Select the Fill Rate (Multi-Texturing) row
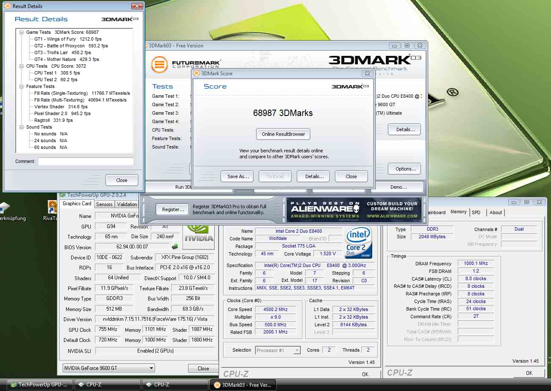The height and width of the screenshot is (391, 551). click(80, 100)
